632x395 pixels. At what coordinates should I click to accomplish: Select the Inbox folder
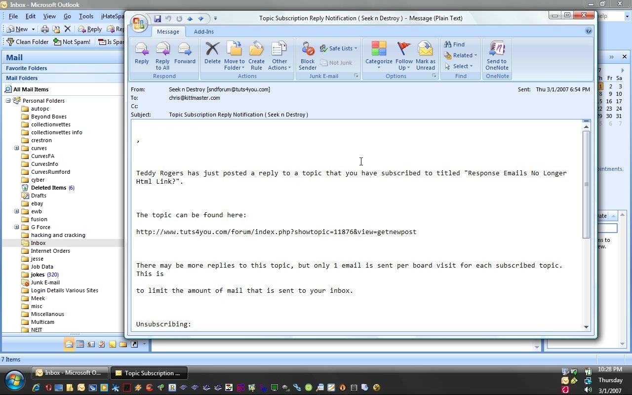38,243
